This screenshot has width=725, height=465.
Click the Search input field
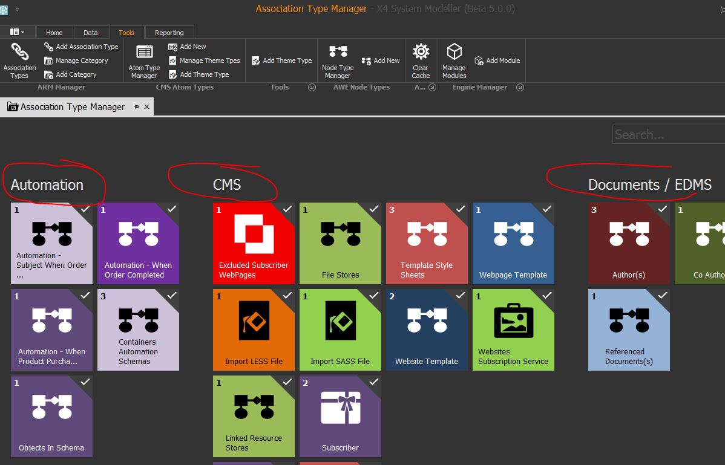pyautogui.click(x=669, y=134)
